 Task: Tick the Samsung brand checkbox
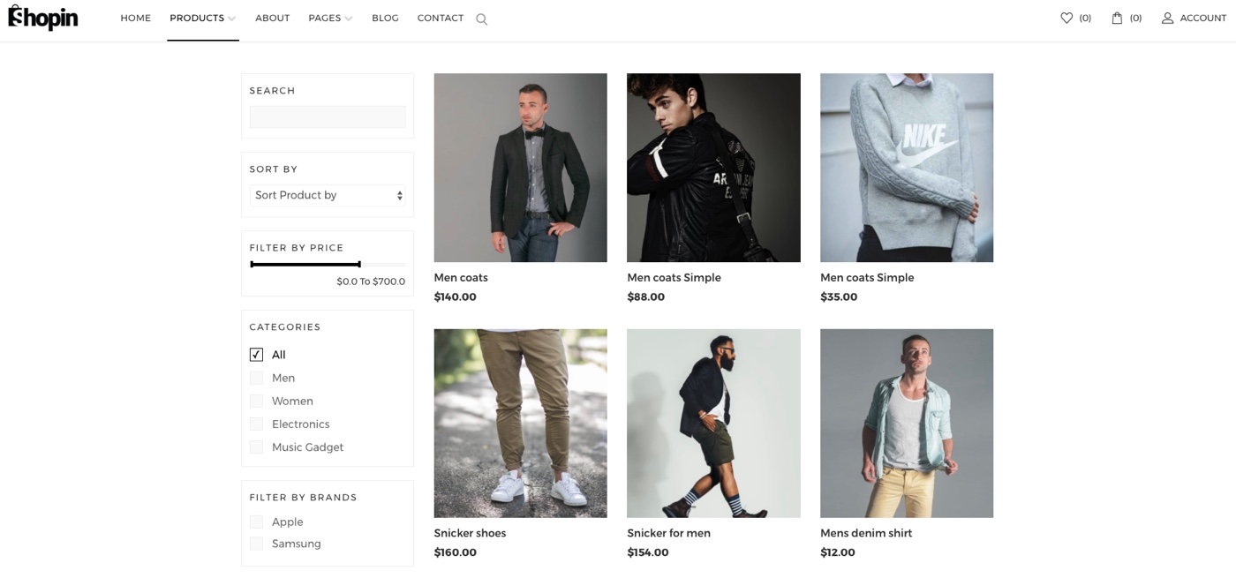256,544
